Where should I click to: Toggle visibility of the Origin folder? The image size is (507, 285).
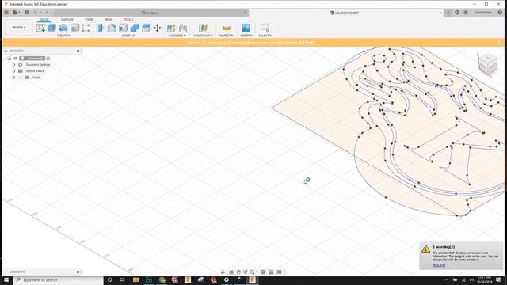click(21, 78)
